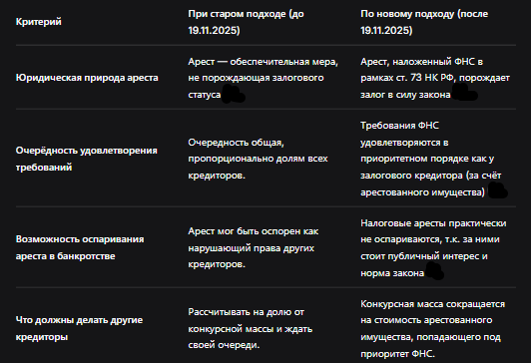Click cell 'Арест — обеспечительная мера, не порождающая залогового статуса'
Screen dimensions: 531x363
(x=264, y=78)
